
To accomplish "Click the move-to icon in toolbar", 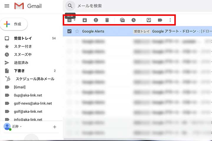I will [x=149, y=20].
